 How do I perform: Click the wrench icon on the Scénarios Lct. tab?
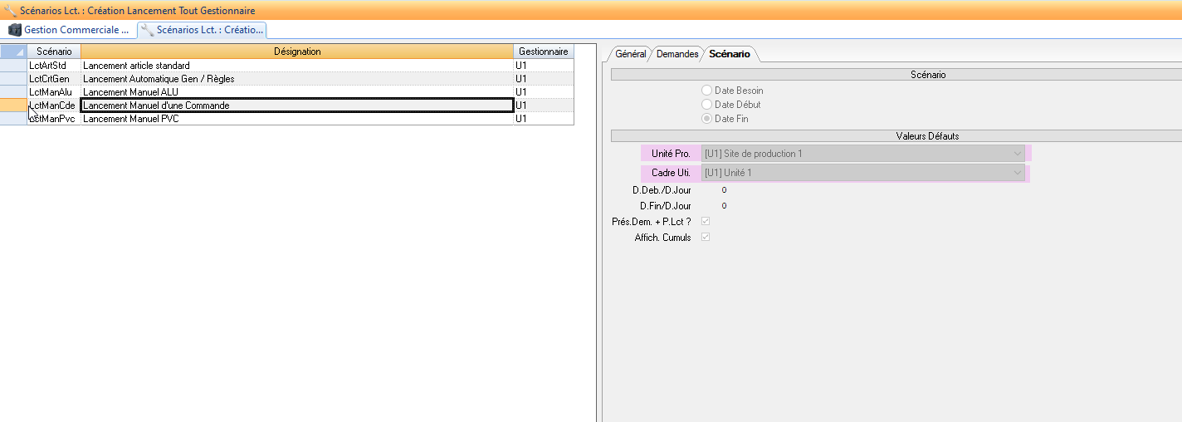(x=147, y=30)
